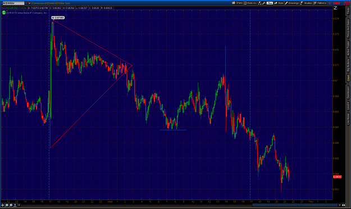Screen dimensions: 351x209
Task: Open the Studies menu
Action: click(x=306, y=3)
